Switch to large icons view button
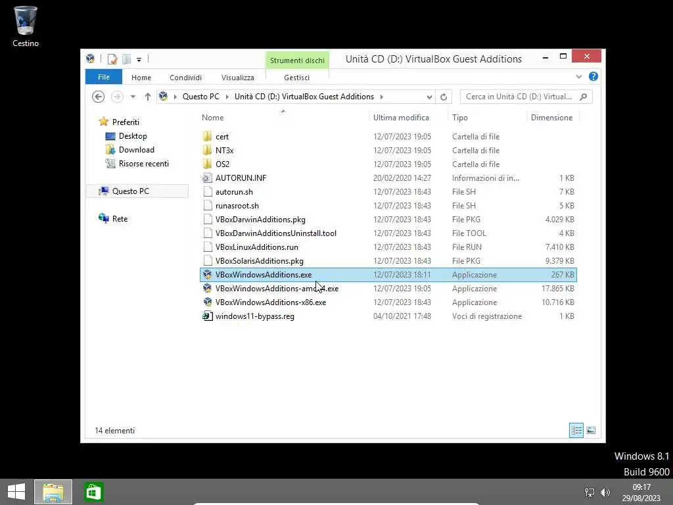Viewport: 673px width, 505px height. click(591, 430)
